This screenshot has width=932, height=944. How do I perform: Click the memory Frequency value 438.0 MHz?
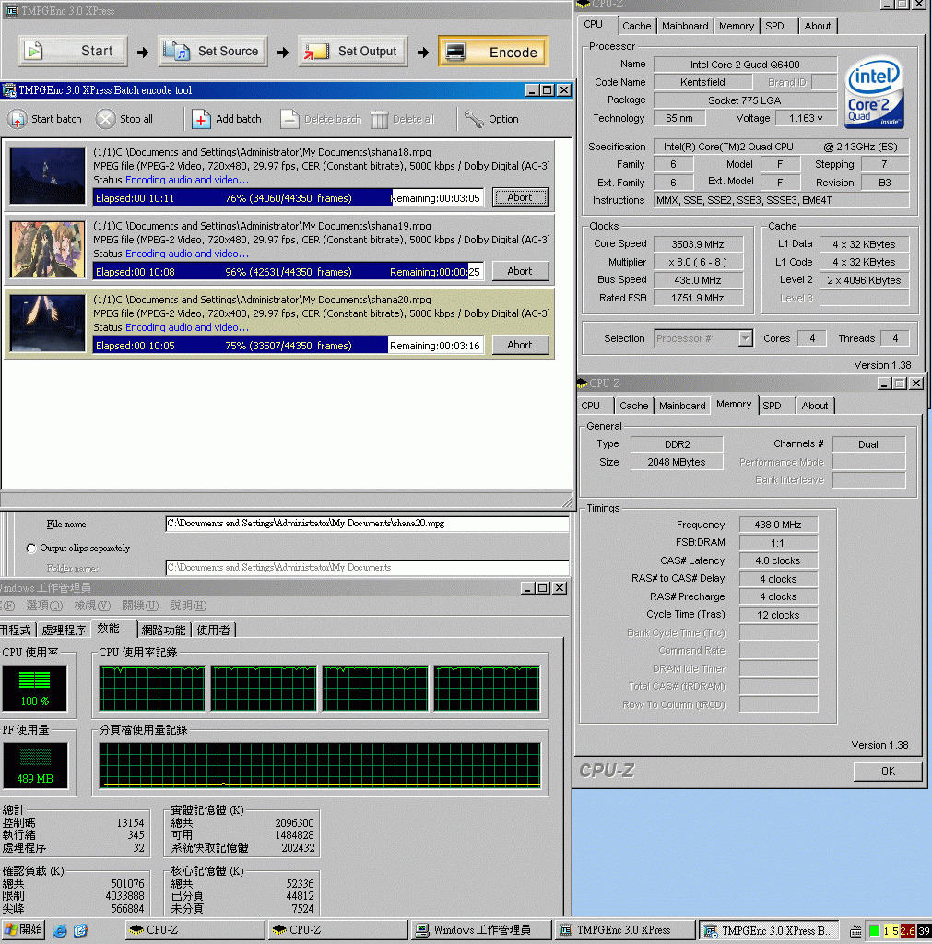click(778, 525)
